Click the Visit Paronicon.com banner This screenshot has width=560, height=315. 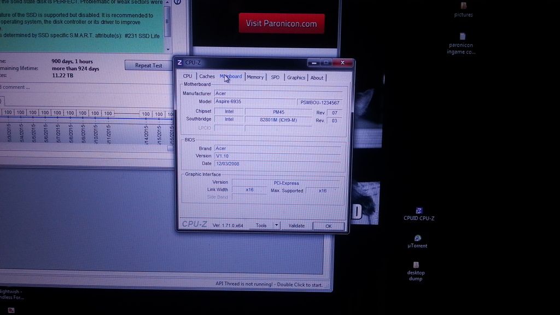pyautogui.click(x=282, y=24)
